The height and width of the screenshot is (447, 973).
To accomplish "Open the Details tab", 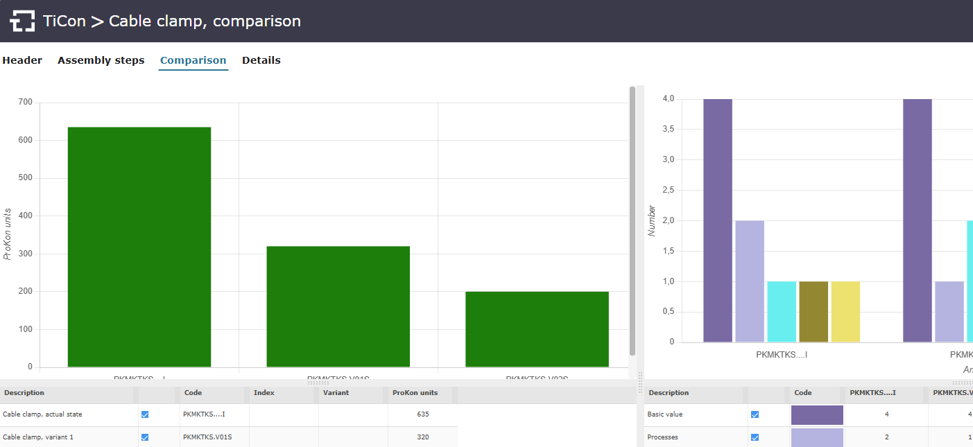I will [x=261, y=60].
